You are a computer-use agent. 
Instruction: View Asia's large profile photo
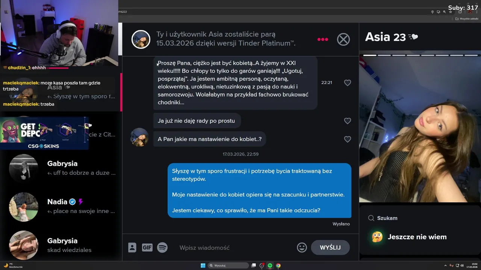[420, 129]
